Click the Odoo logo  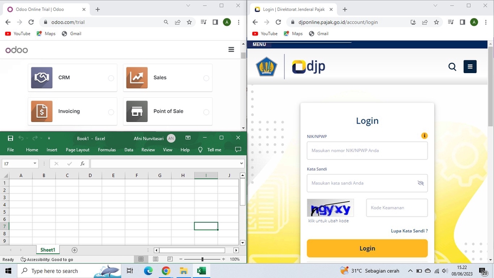click(x=16, y=50)
